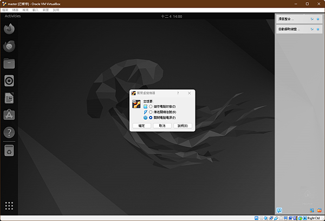Viewport: 325px width, 221px height.
Task: Toggle the notification center speech bubble icon
Action: [279, 210]
